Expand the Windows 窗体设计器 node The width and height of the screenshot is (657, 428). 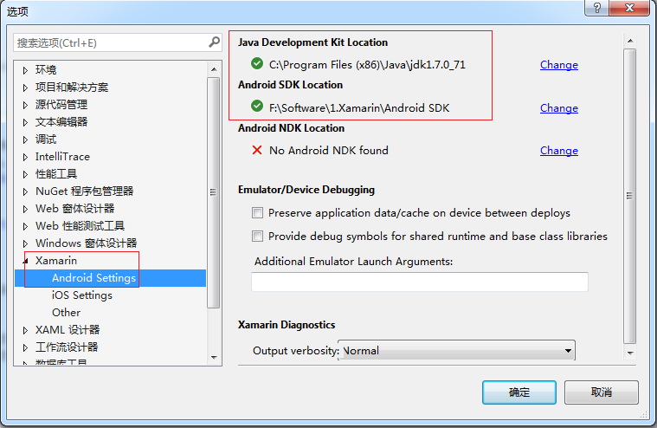pyautogui.click(x=25, y=243)
